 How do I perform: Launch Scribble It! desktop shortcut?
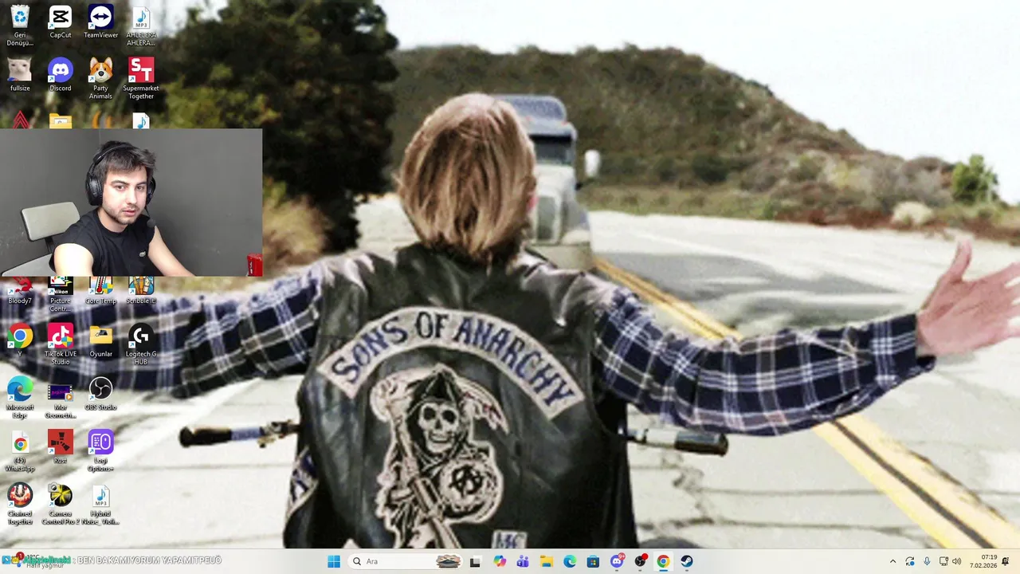[x=141, y=291]
